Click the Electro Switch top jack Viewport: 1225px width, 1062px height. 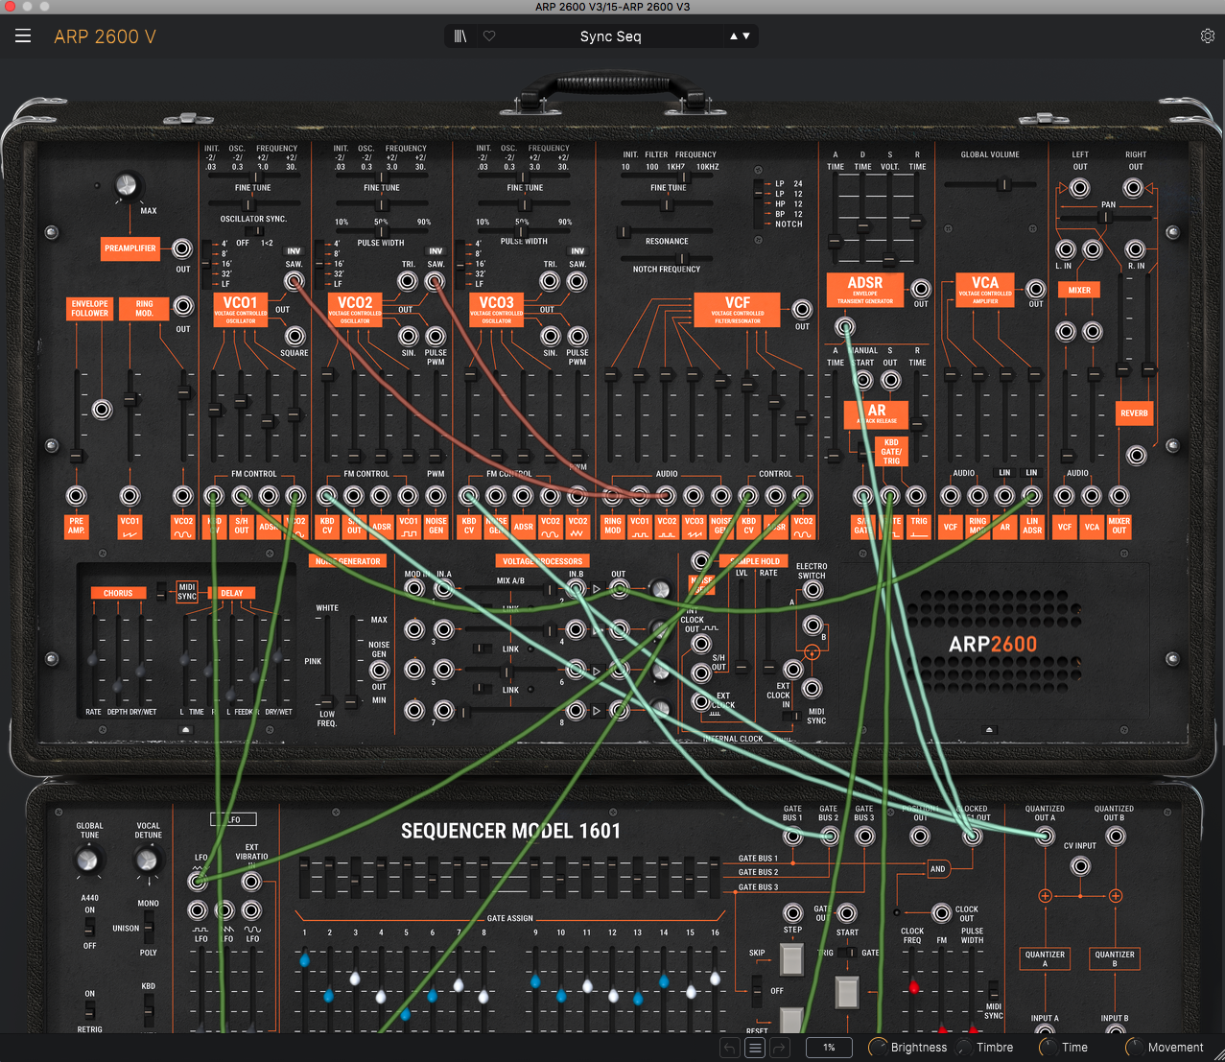(813, 590)
